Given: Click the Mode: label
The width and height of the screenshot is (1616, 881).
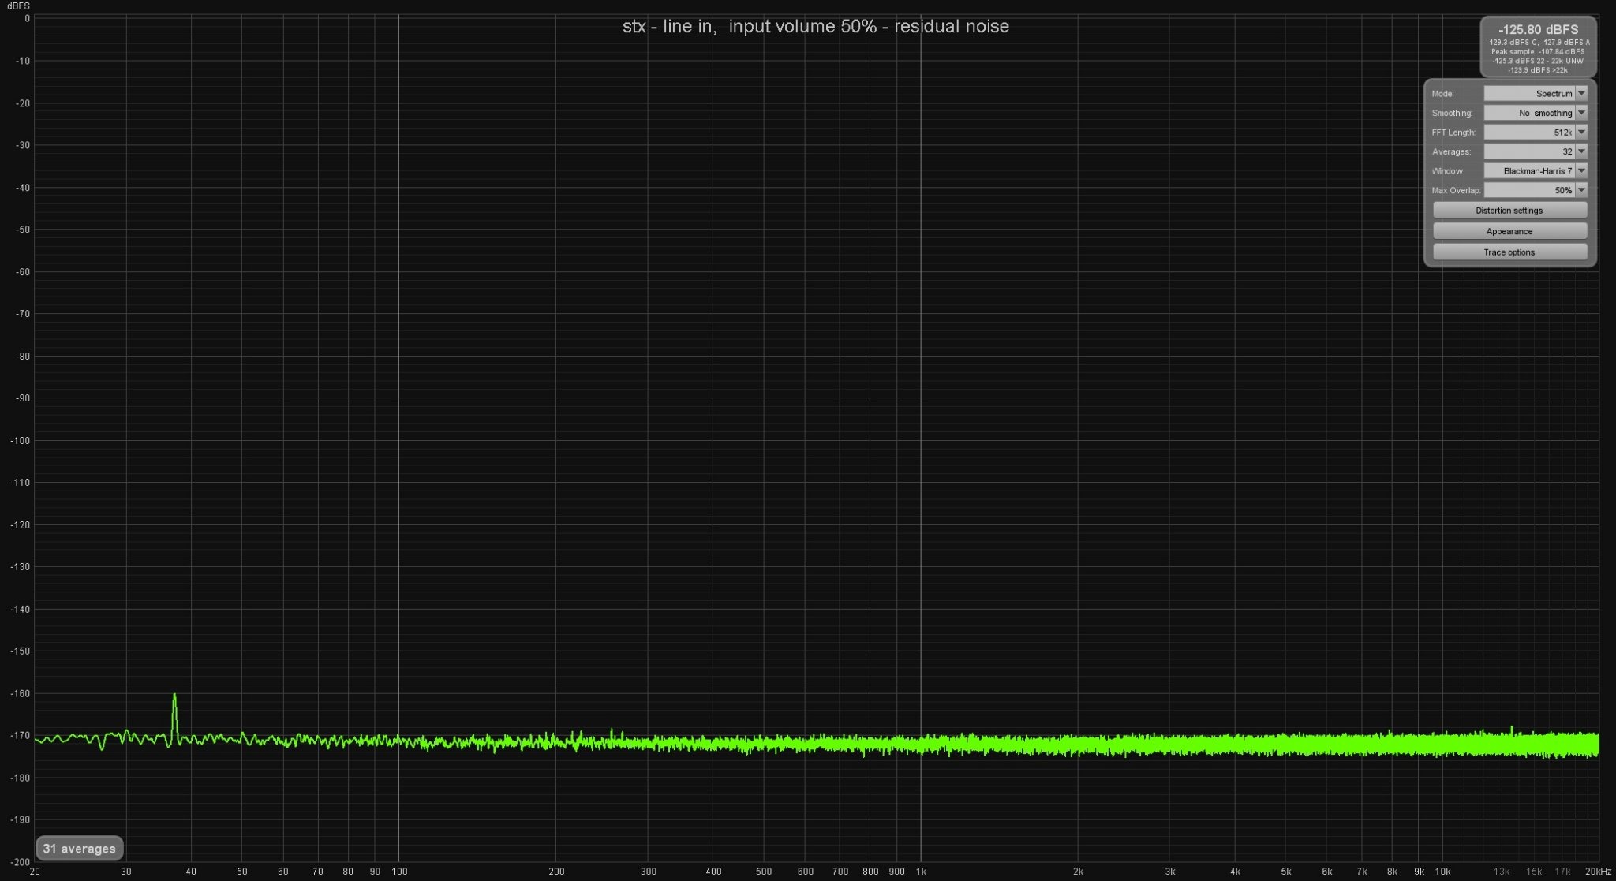Looking at the screenshot, I should (1442, 94).
